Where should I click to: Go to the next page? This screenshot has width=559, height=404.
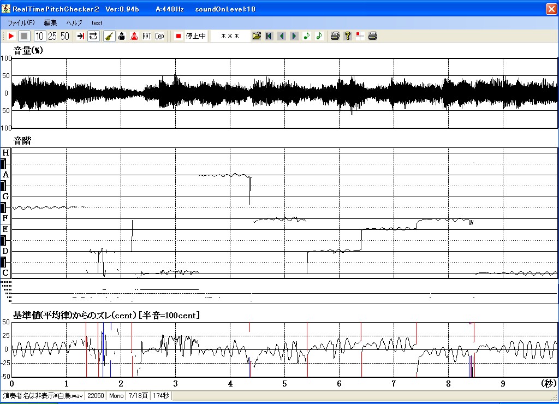click(294, 36)
